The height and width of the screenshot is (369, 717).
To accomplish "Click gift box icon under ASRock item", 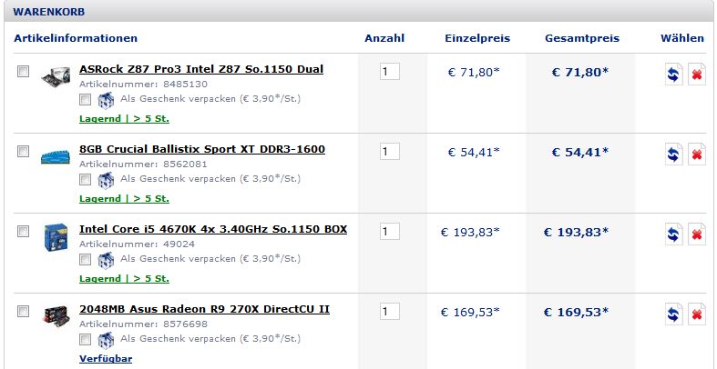I will pyautogui.click(x=106, y=100).
